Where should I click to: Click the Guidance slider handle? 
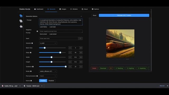[x=66, y=67]
